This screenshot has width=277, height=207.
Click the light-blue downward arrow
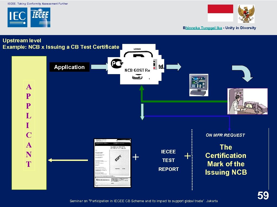click(142, 112)
